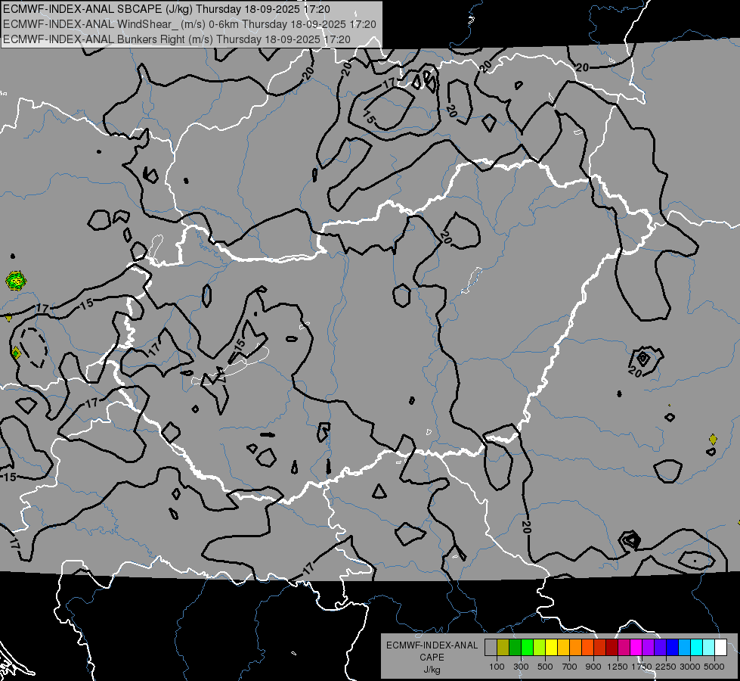Pick the purple CAPE legend swatch
The width and height of the screenshot is (740, 681).
pyautogui.click(x=649, y=648)
